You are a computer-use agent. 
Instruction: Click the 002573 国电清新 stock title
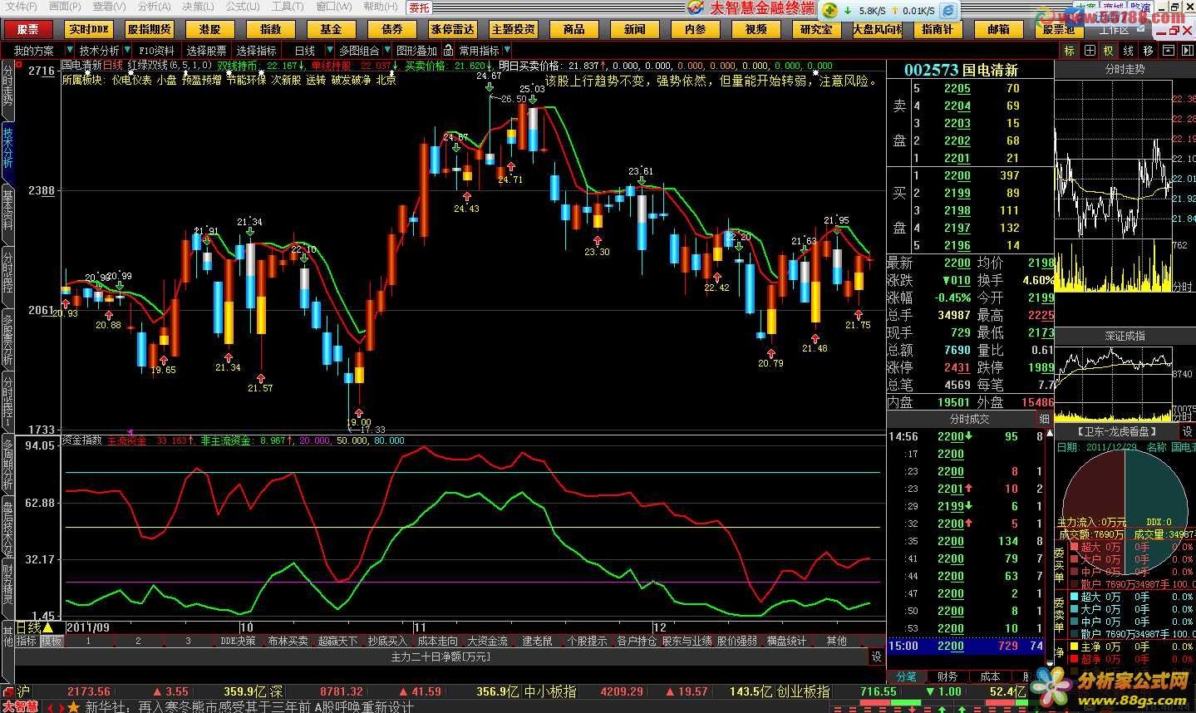(x=961, y=70)
